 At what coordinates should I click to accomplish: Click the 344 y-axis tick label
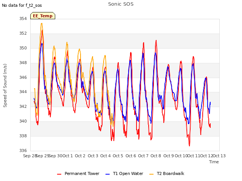click(23, 92)
